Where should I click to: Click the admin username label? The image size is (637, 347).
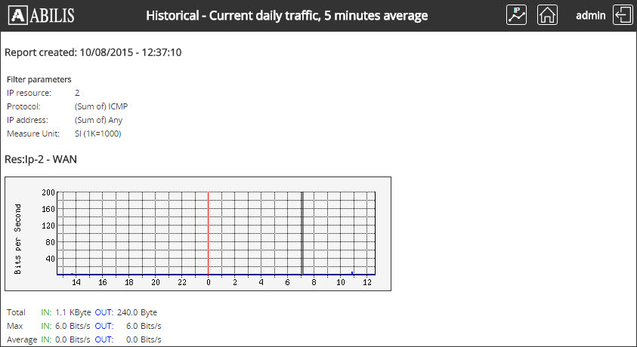590,16
